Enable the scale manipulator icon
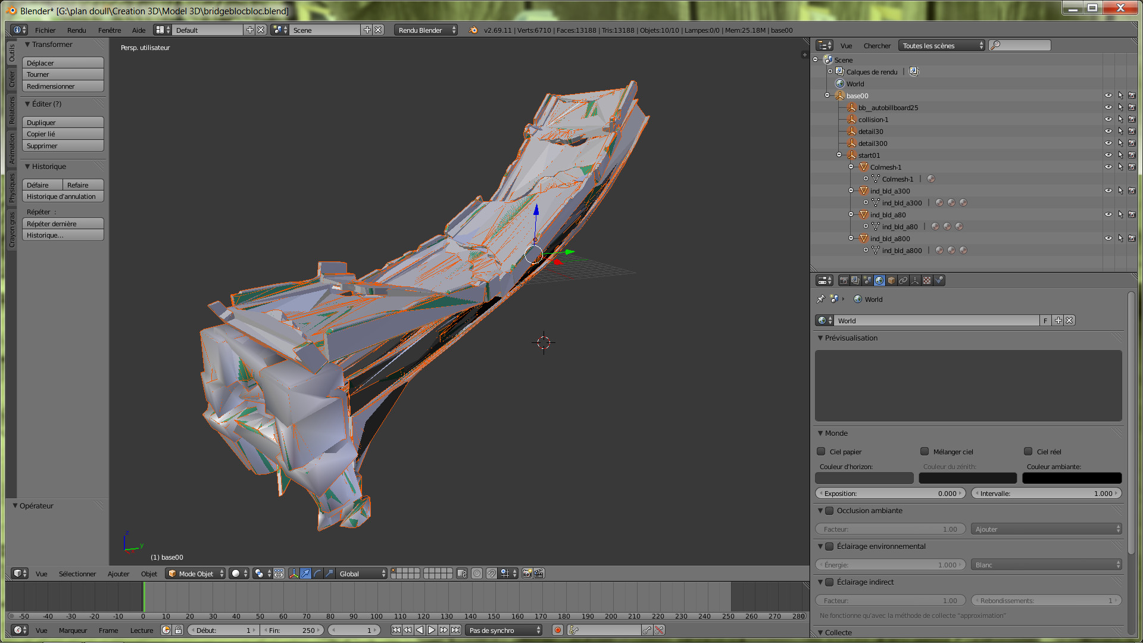Image resolution: width=1143 pixels, height=643 pixels. pyautogui.click(x=329, y=573)
